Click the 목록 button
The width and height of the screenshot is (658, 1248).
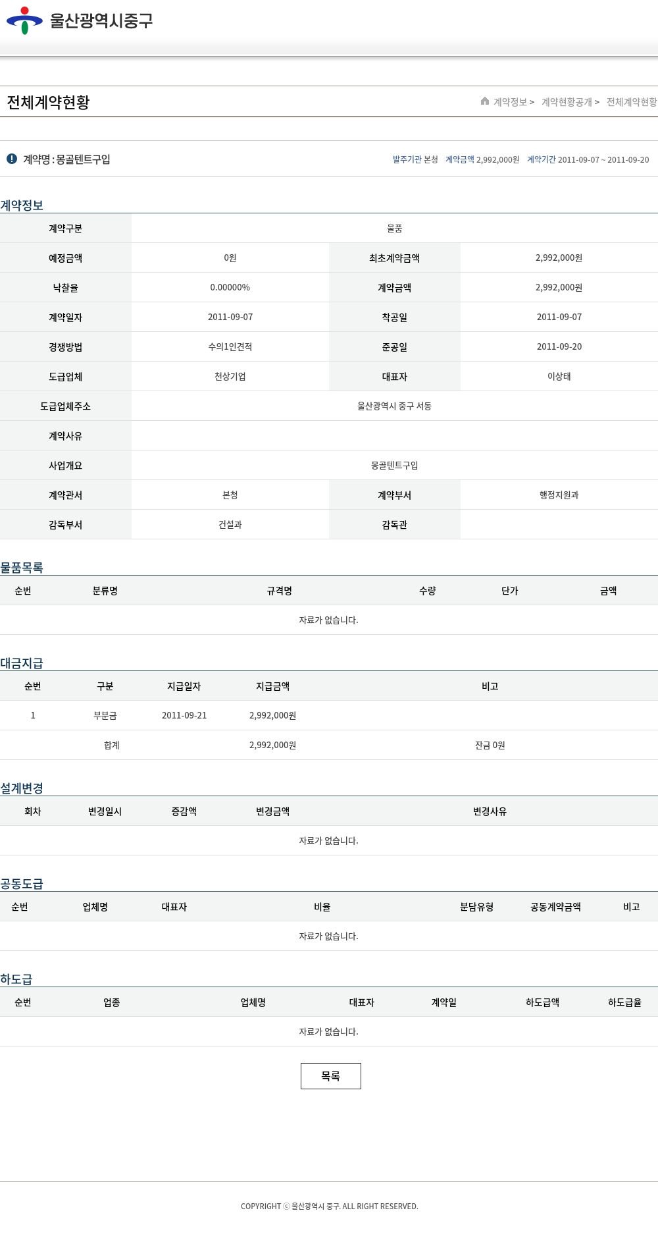pos(331,1075)
